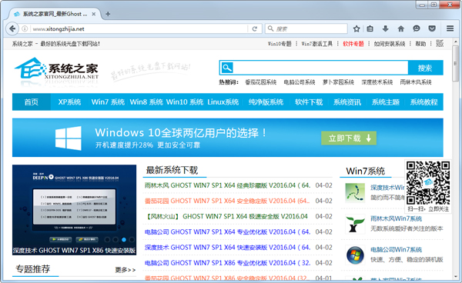462x283 pixels.
Task: Open the bookmarks list icon
Action: (x=370, y=28)
